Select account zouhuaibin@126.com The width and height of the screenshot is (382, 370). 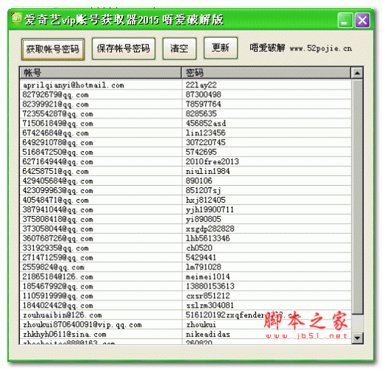(62, 315)
